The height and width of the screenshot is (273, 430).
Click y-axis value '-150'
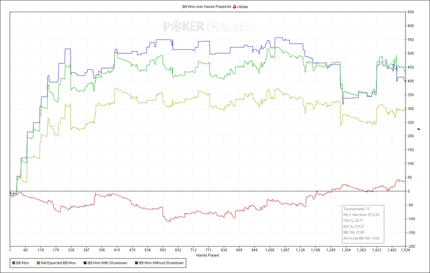click(411, 233)
